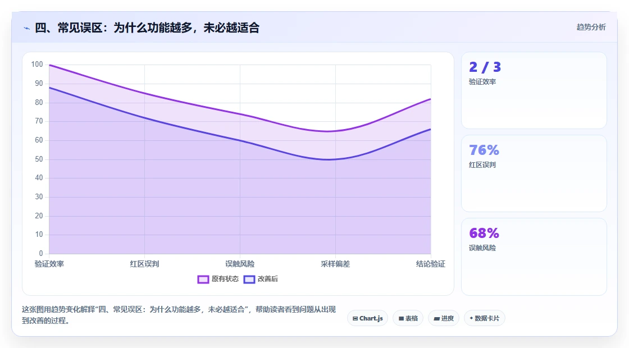Click the icon in 进度 tag
The height and width of the screenshot is (348, 629).
point(436,319)
